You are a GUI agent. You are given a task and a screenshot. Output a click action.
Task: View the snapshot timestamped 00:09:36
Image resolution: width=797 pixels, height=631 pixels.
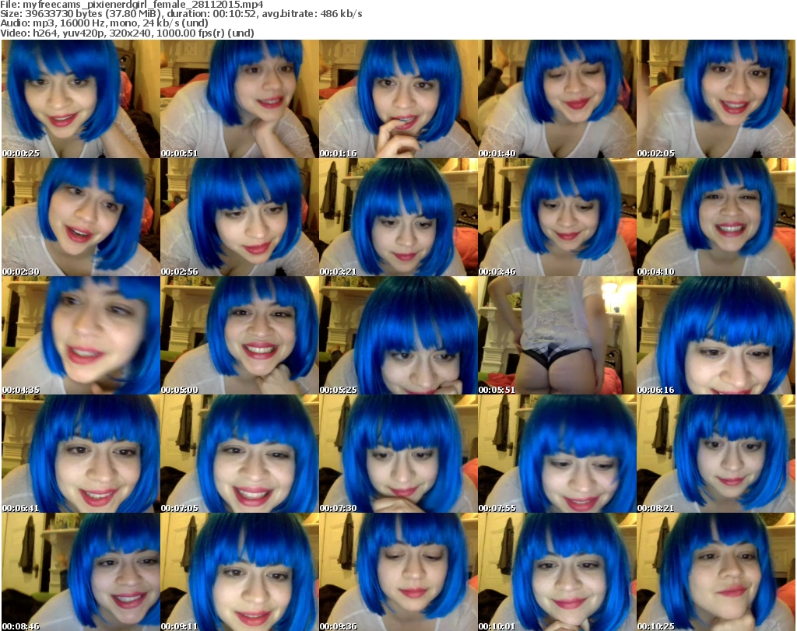[x=398, y=572]
